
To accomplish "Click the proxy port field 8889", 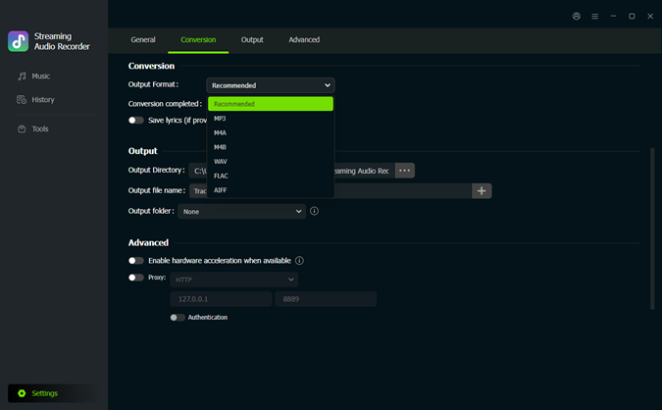I will click(x=326, y=299).
